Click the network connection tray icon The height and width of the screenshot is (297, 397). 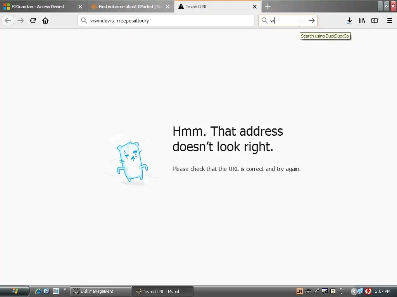361,291
